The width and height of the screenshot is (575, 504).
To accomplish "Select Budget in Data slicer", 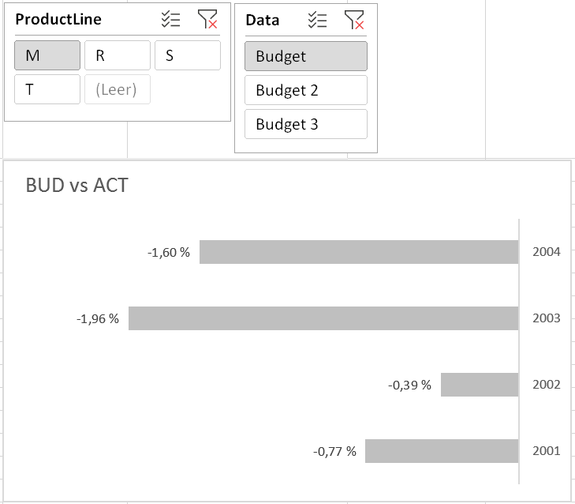I will click(x=305, y=56).
